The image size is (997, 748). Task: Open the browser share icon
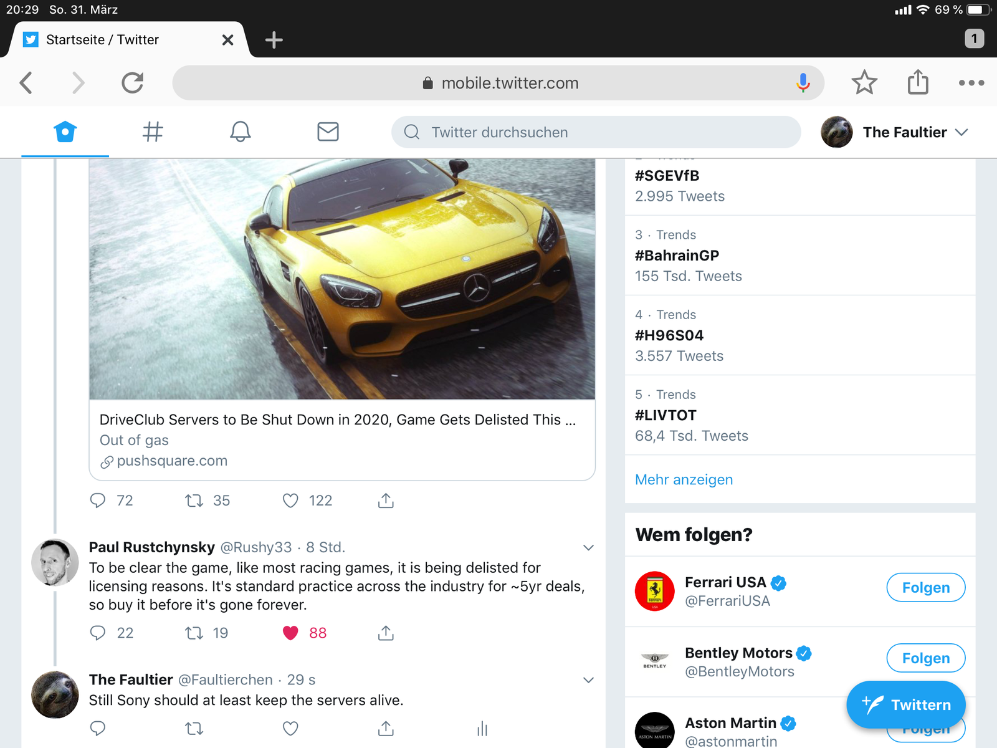pos(917,82)
